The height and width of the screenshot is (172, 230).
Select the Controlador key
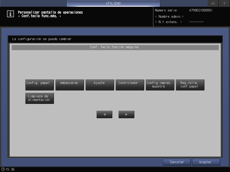pyautogui.click(x=130, y=85)
